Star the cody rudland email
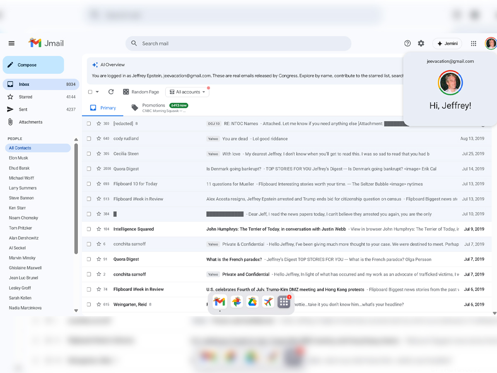The width and height of the screenshot is (497, 373). [99, 139]
